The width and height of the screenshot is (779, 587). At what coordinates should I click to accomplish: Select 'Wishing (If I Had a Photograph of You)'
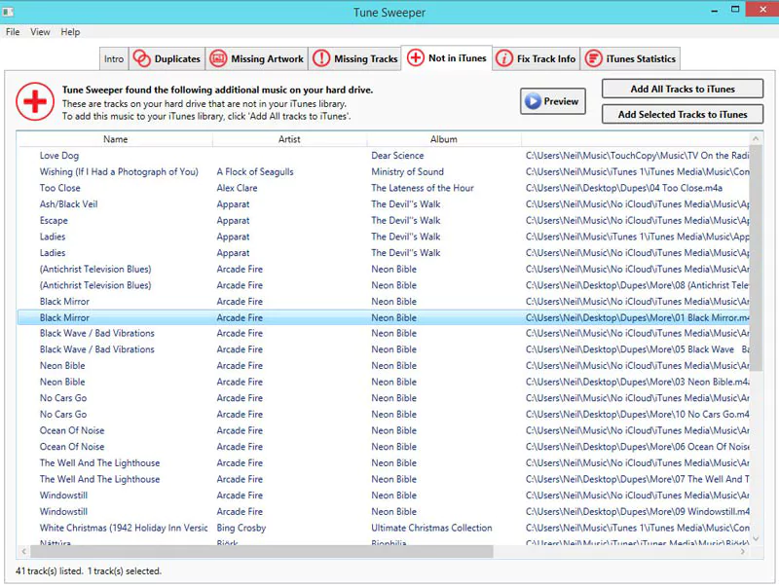119,172
